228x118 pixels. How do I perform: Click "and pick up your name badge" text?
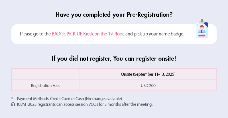point(155,34)
